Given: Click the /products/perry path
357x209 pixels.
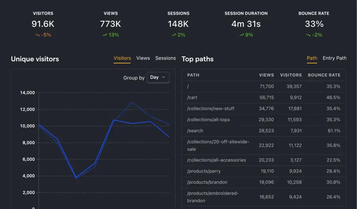Looking at the screenshot, I should 204,171.
